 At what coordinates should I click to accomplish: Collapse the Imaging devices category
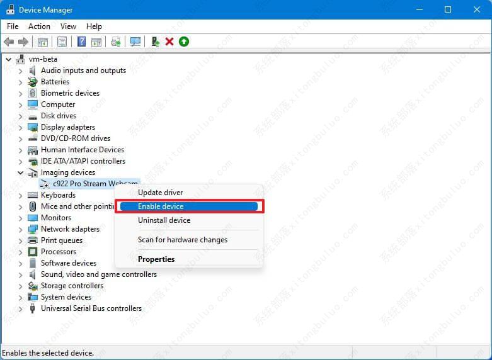20,172
